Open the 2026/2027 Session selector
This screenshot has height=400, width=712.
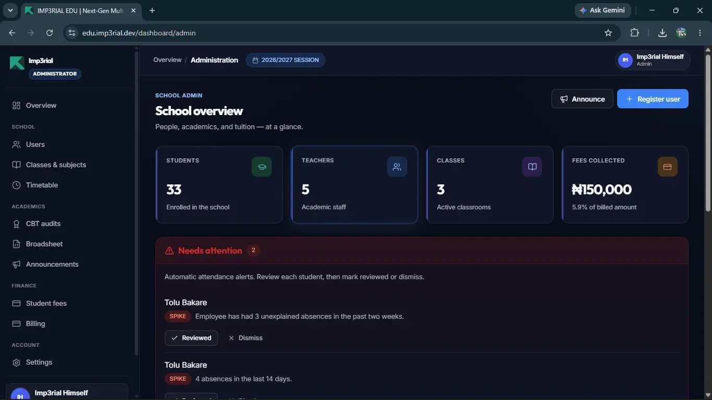[x=286, y=60]
